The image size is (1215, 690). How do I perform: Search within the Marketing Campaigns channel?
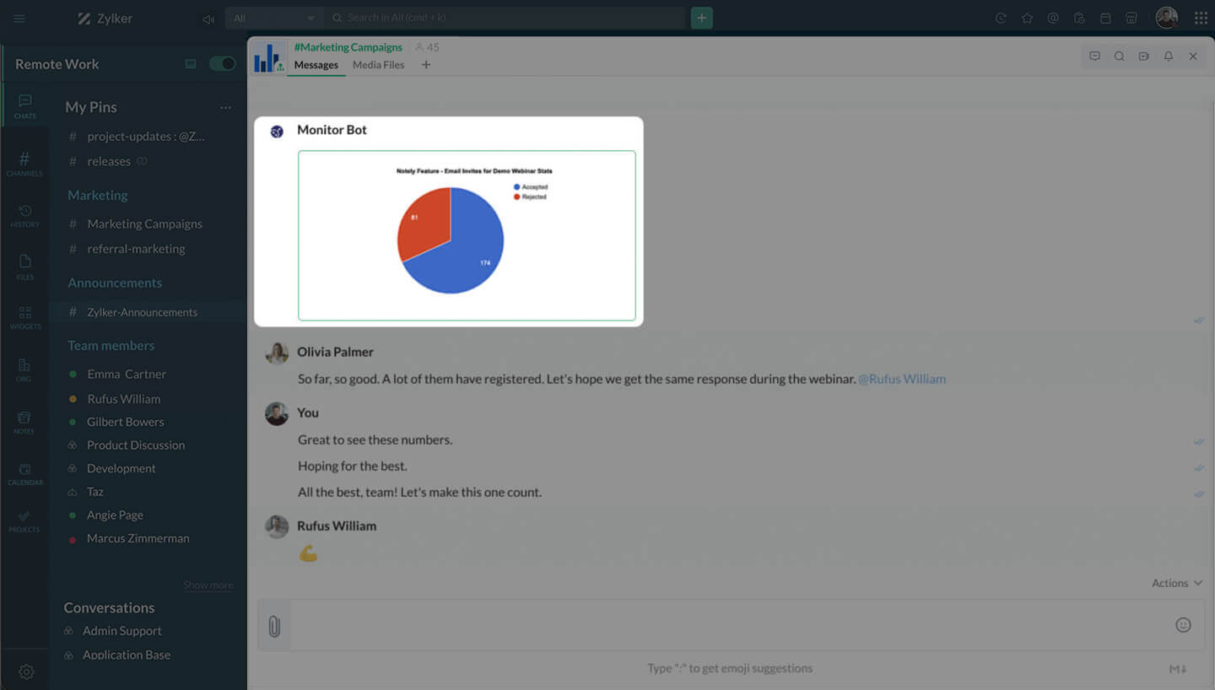coord(1119,57)
